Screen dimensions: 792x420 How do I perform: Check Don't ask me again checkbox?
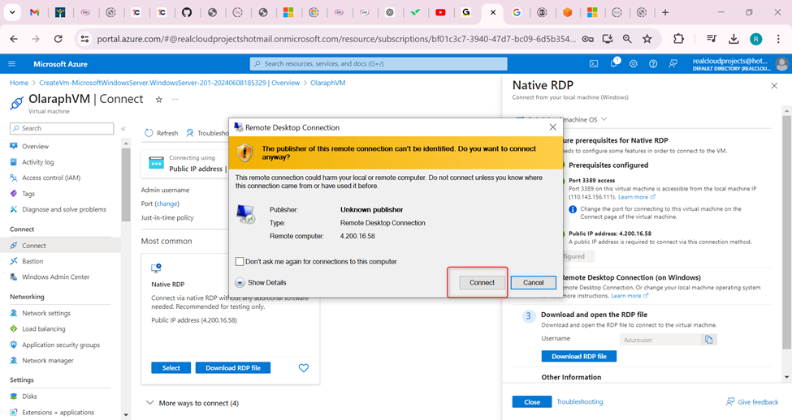pyautogui.click(x=240, y=261)
